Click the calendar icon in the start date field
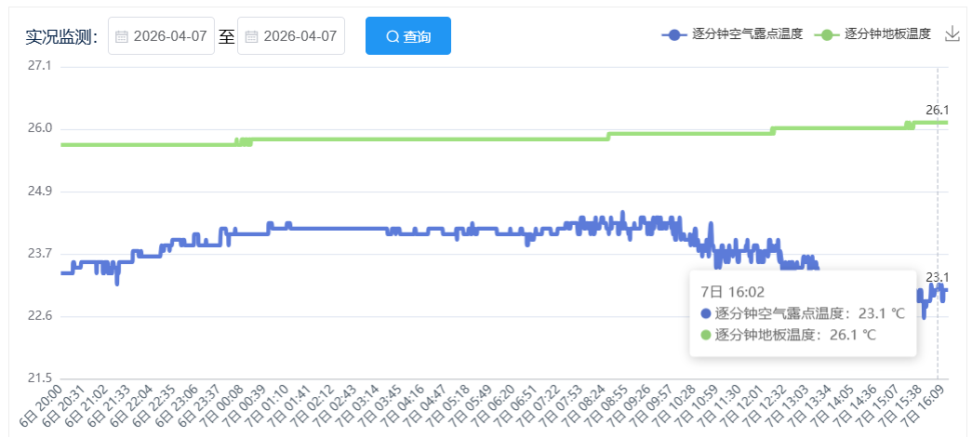Image resolution: width=972 pixels, height=437 pixels. coord(122,37)
